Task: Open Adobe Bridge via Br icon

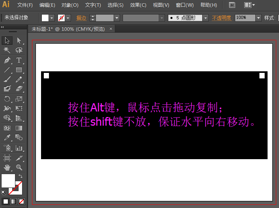Action: point(232,5)
